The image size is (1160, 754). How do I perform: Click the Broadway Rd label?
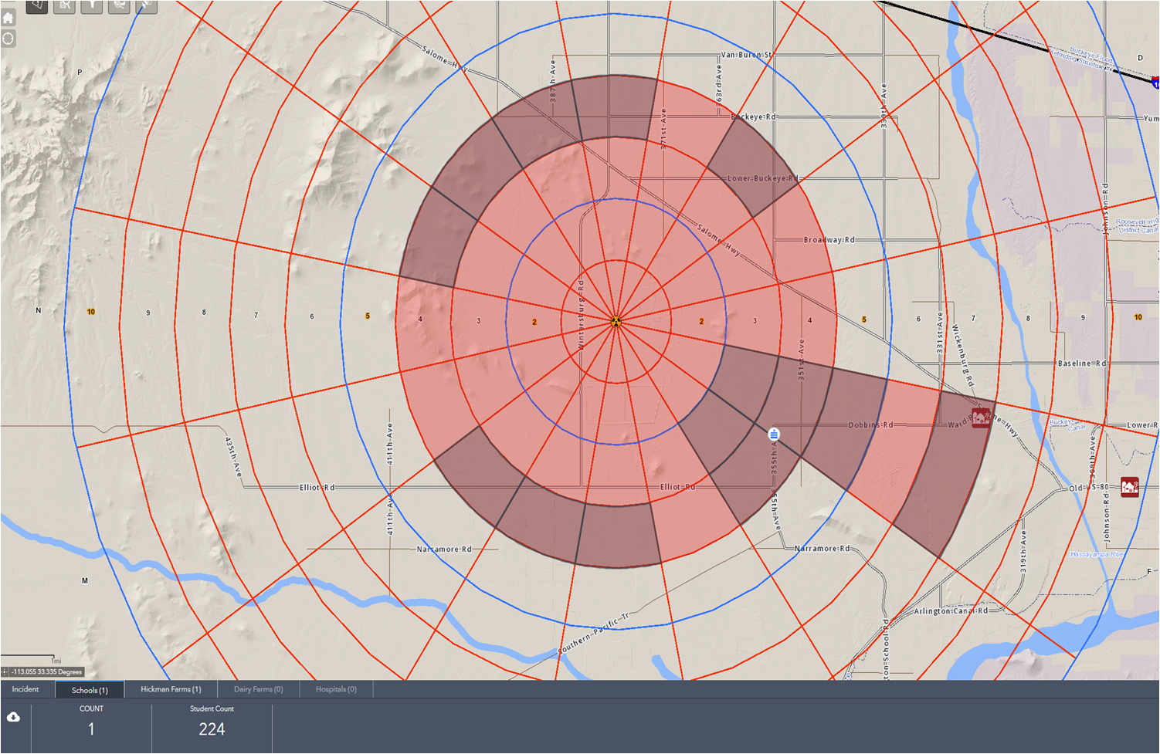point(829,240)
